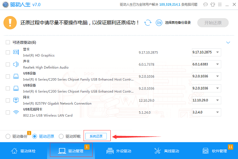
Task: Open the skin (shirt) icon
Action: click(x=212, y=5)
